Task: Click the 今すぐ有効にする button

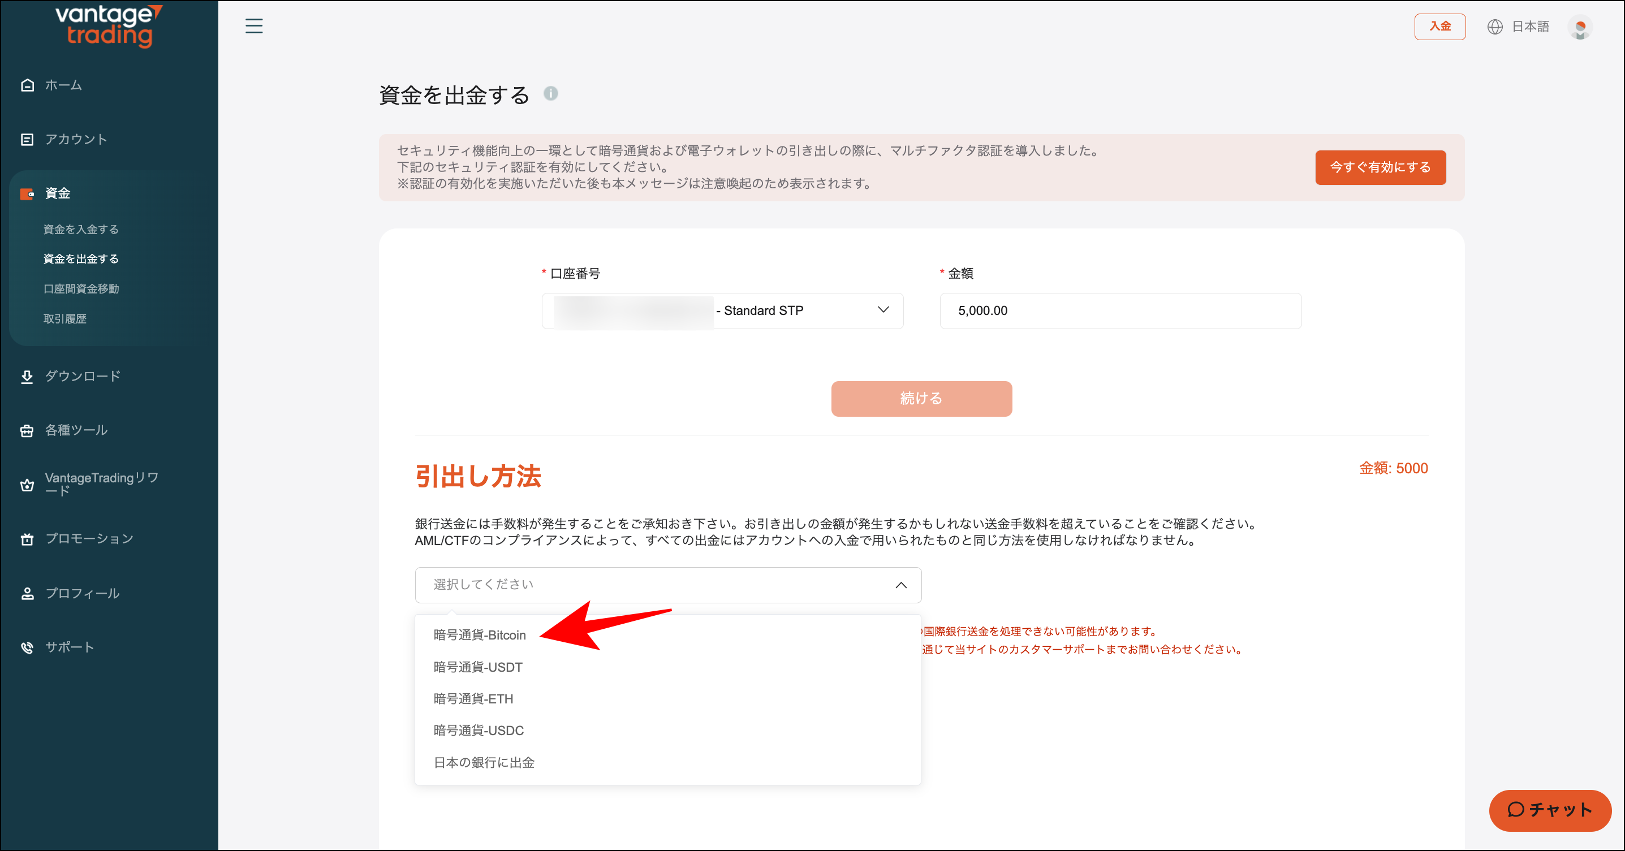Action: [1380, 167]
